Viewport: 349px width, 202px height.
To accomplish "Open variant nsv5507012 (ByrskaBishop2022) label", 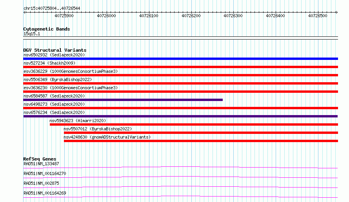I will 98,129.
